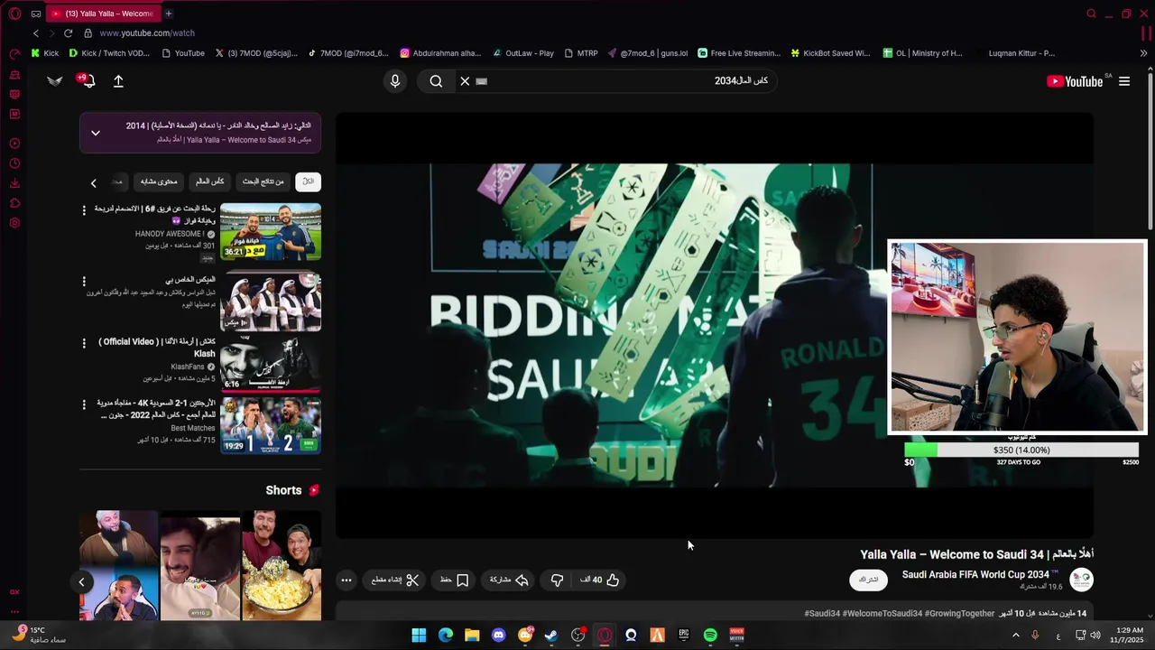
Task: Open OutLaw - Play bookmark
Action: [523, 53]
